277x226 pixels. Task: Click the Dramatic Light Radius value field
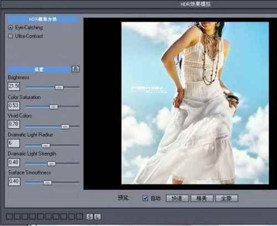[x=14, y=143]
